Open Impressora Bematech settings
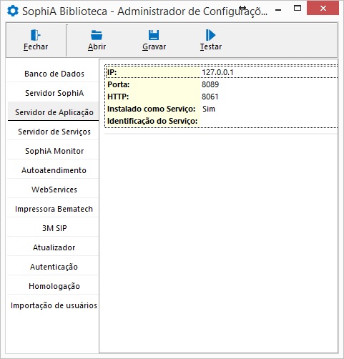 coord(53,209)
